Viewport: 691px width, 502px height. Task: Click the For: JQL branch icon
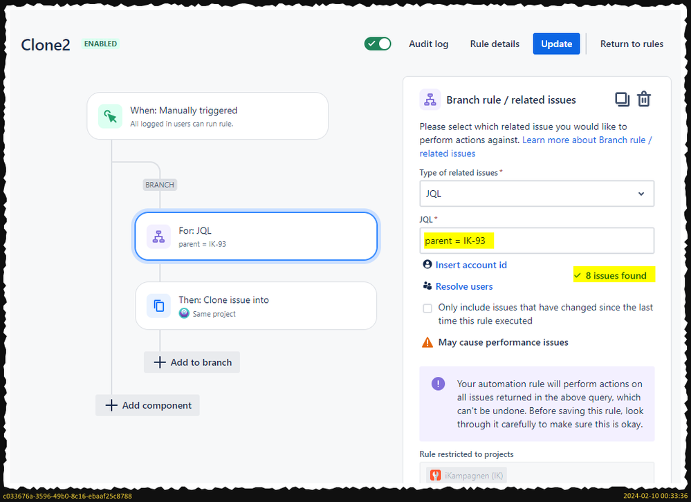[158, 237]
